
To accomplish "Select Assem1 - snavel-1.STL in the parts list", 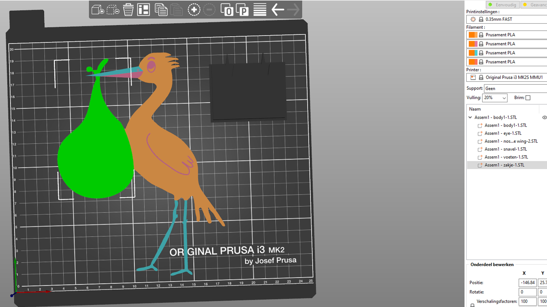I will 506,149.
